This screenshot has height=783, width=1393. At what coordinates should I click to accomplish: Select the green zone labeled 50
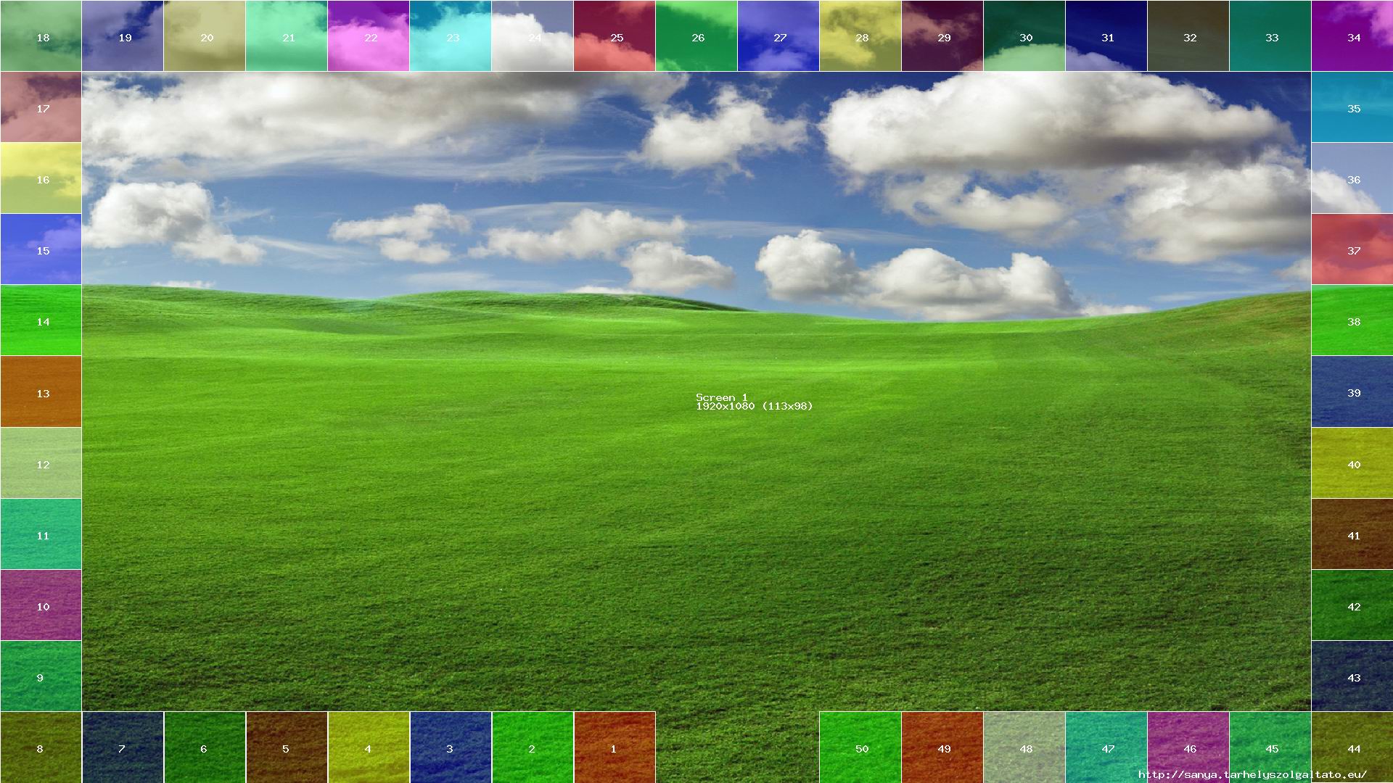[x=860, y=747]
